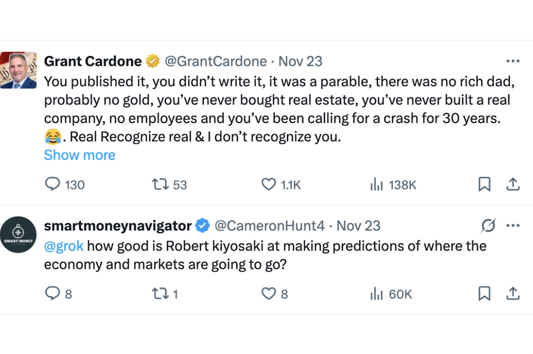Open the @grok mention link
Viewport: 533px width, 354px height.
pos(64,246)
